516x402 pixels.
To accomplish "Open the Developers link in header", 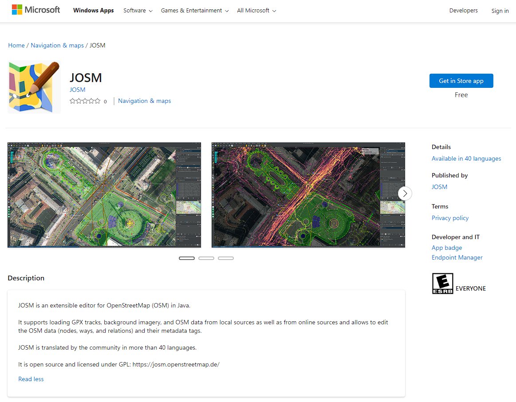I will click(463, 11).
